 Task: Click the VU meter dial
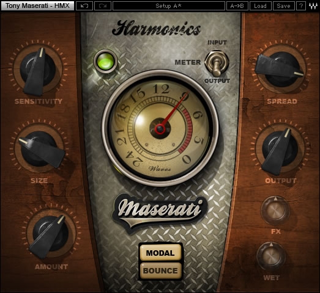[x=160, y=128]
